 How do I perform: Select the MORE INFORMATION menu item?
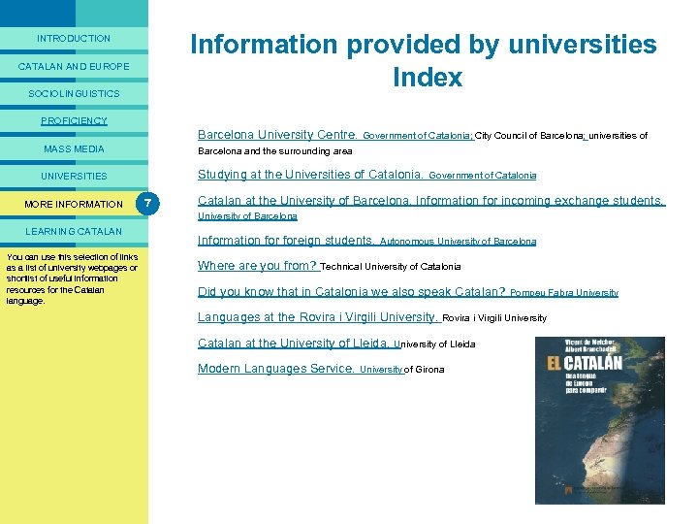(74, 204)
